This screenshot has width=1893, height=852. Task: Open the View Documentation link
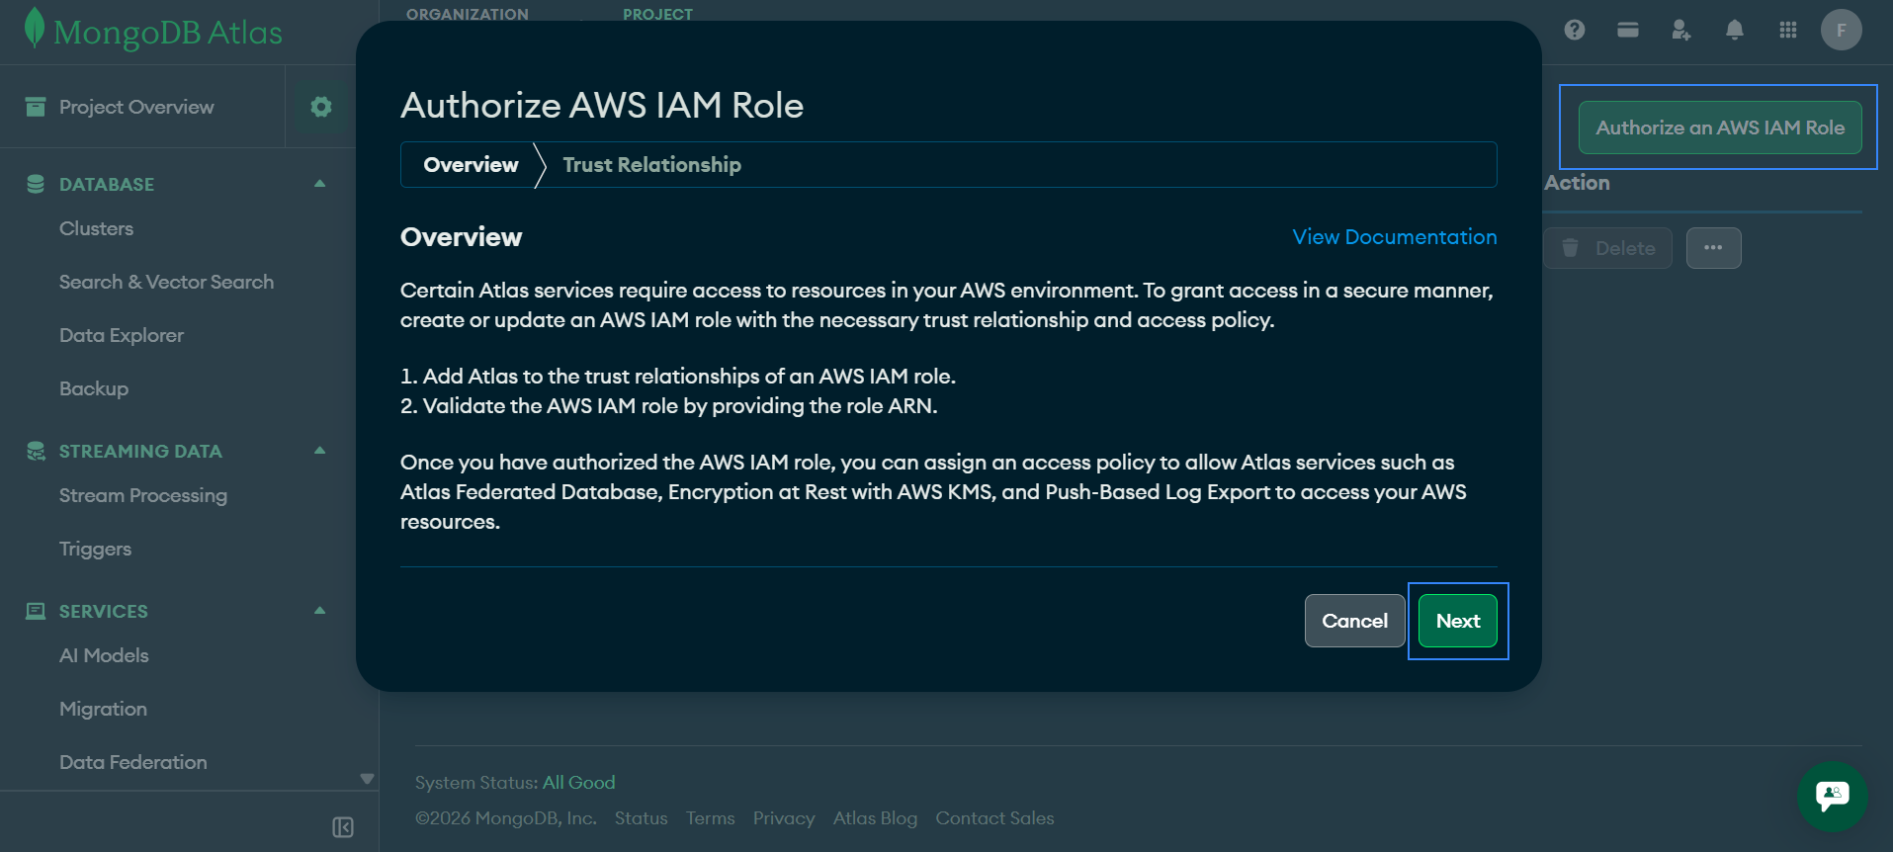[1395, 237]
